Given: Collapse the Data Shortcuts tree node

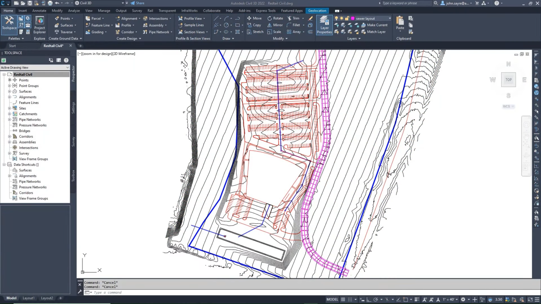Looking at the screenshot, I should [4, 165].
